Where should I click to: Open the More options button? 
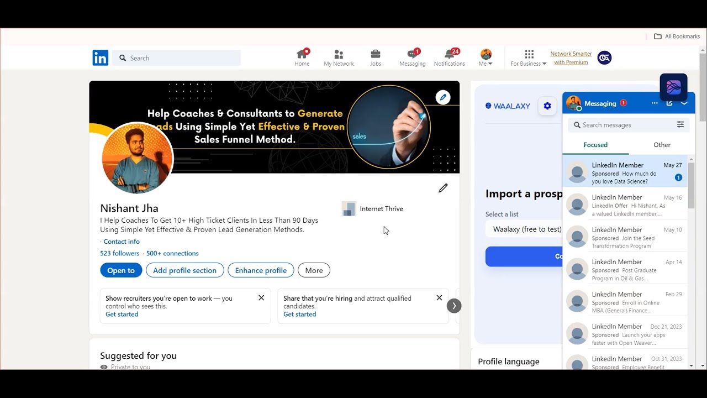tap(314, 270)
